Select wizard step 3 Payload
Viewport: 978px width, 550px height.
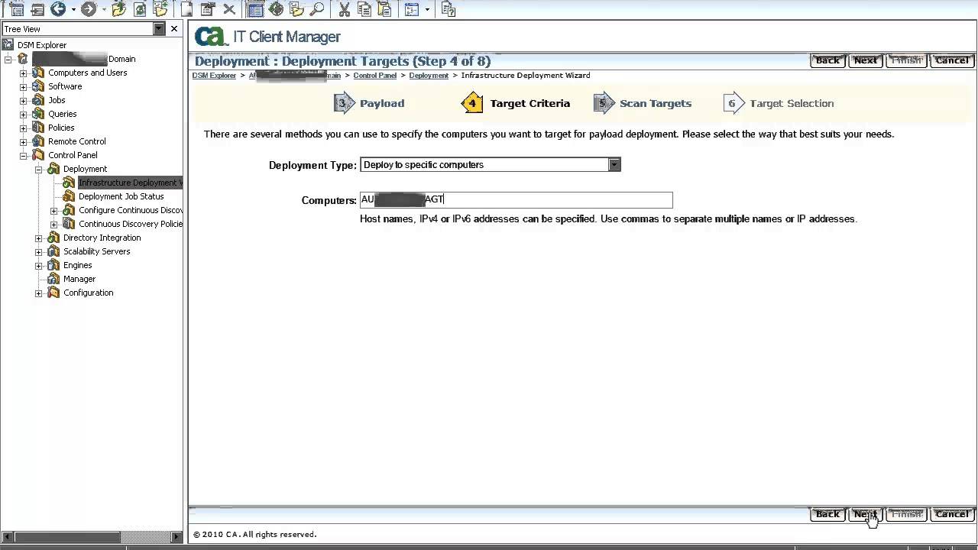tap(370, 103)
